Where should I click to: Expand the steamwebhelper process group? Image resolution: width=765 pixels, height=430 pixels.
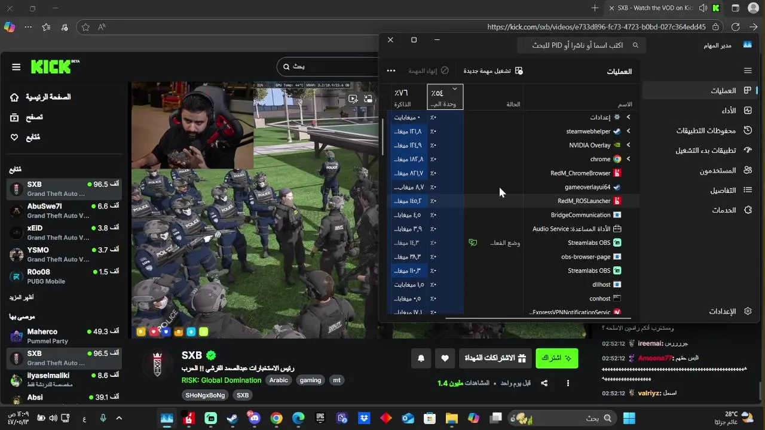click(628, 131)
